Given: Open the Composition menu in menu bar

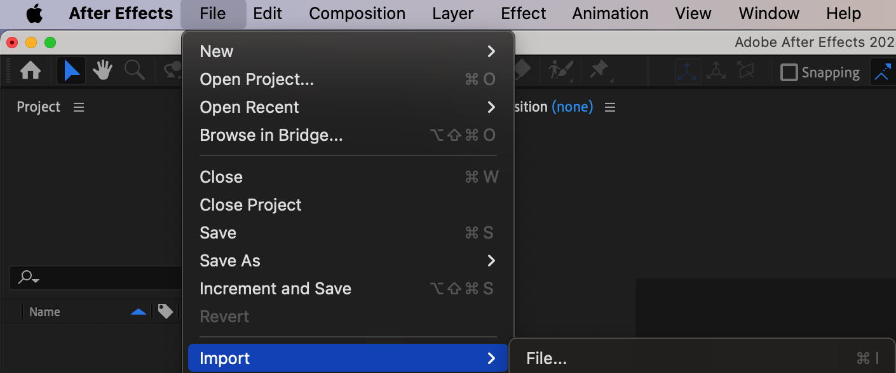Looking at the screenshot, I should coord(357,13).
